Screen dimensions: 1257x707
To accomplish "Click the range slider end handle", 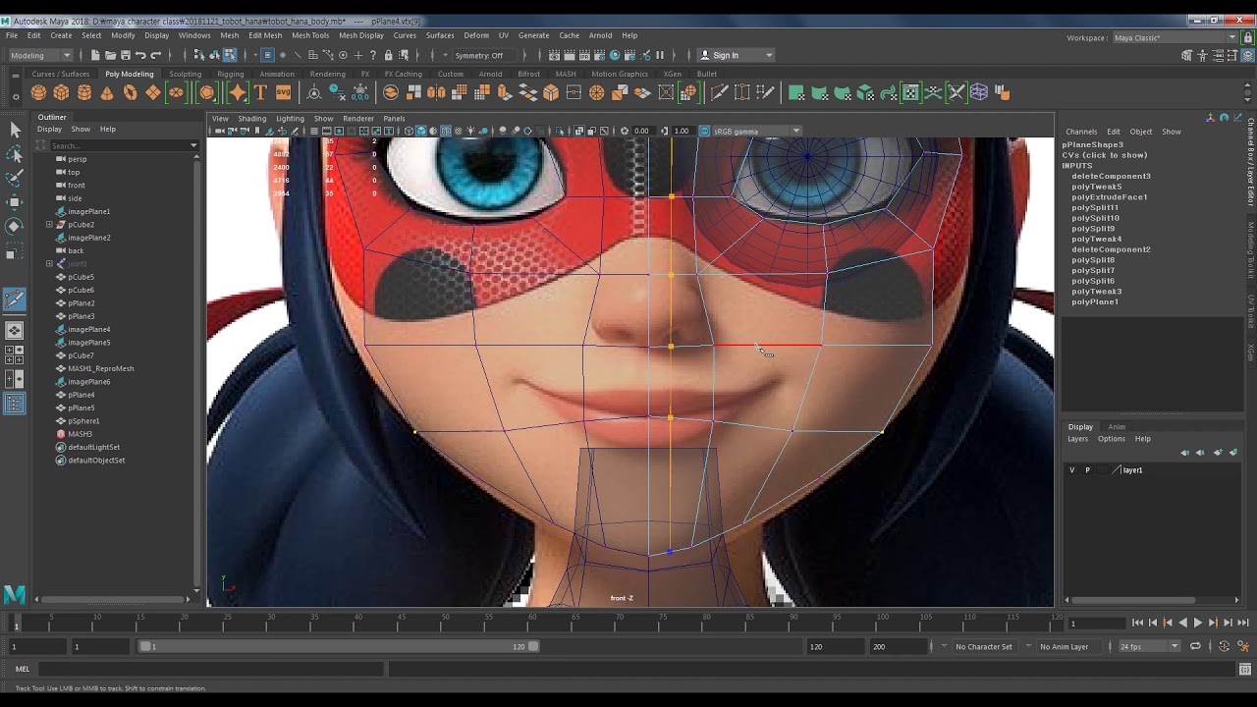I will [533, 646].
